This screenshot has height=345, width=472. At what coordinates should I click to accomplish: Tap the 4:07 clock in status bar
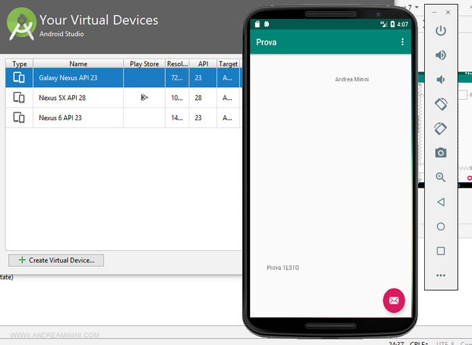403,24
